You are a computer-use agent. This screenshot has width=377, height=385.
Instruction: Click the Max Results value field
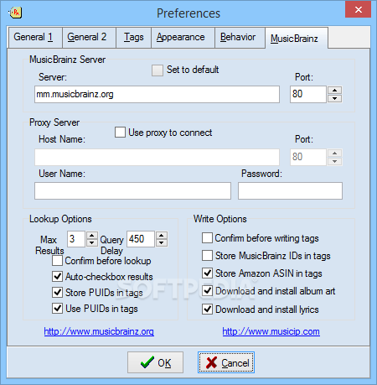(x=76, y=239)
